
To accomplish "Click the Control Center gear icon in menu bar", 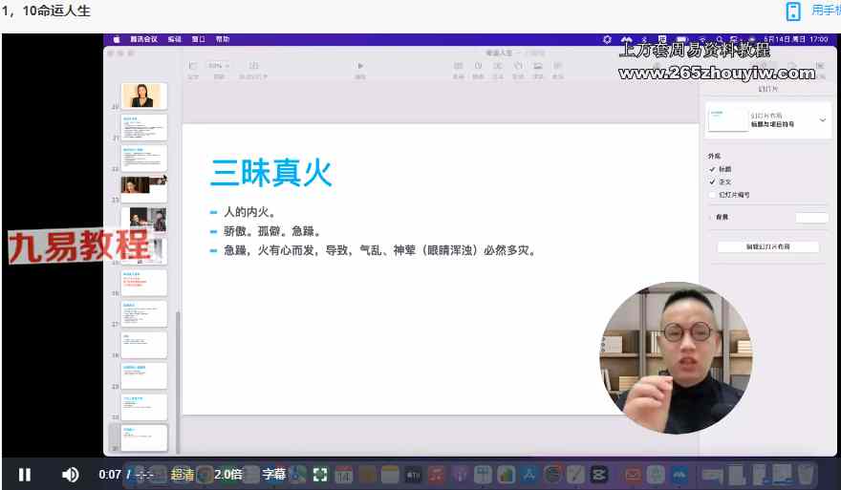I will click(607, 39).
